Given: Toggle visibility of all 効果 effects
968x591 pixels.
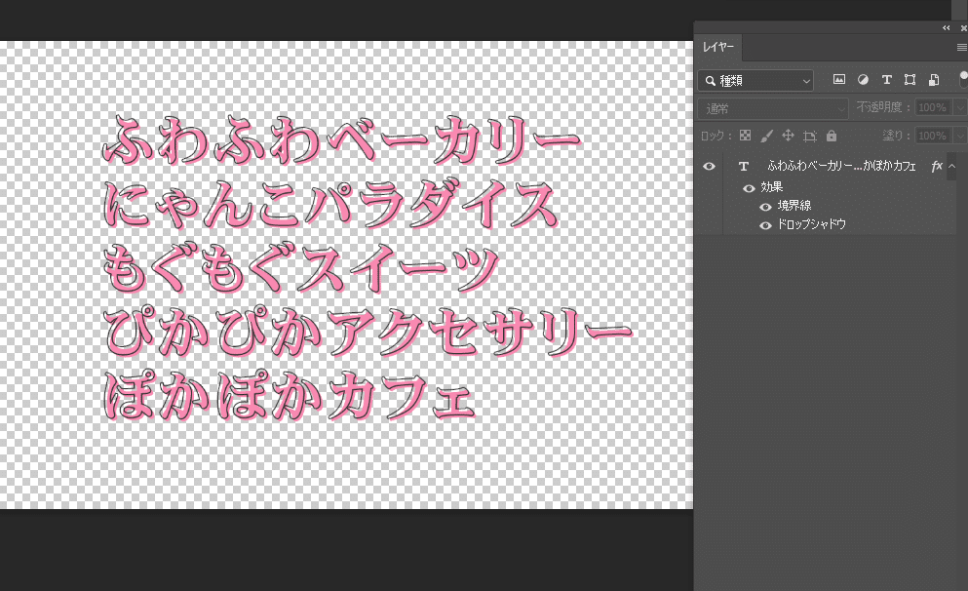Looking at the screenshot, I should (x=749, y=188).
